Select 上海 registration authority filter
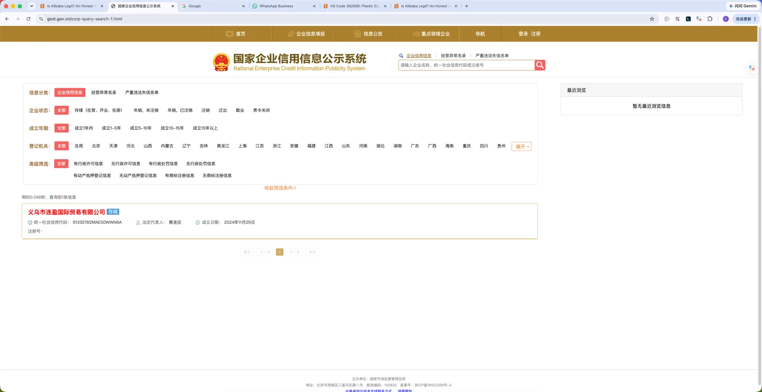Image resolution: width=762 pixels, height=392 pixels. pos(242,146)
